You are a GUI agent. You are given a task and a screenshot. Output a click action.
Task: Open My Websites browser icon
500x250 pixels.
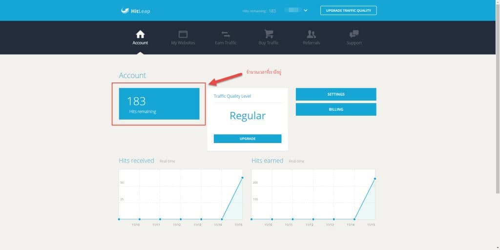183,34
